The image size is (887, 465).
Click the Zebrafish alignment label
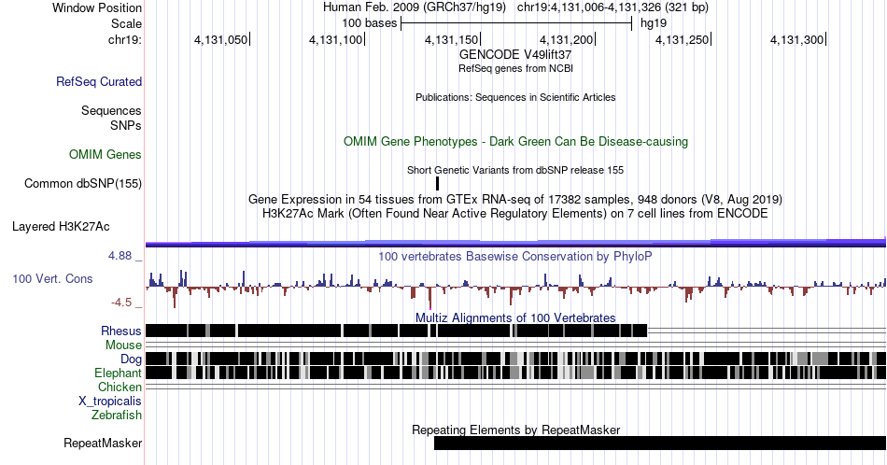[117, 415]
